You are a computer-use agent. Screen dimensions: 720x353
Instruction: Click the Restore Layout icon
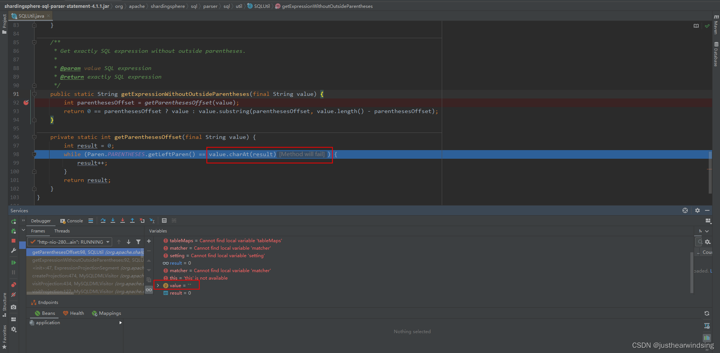13,319
